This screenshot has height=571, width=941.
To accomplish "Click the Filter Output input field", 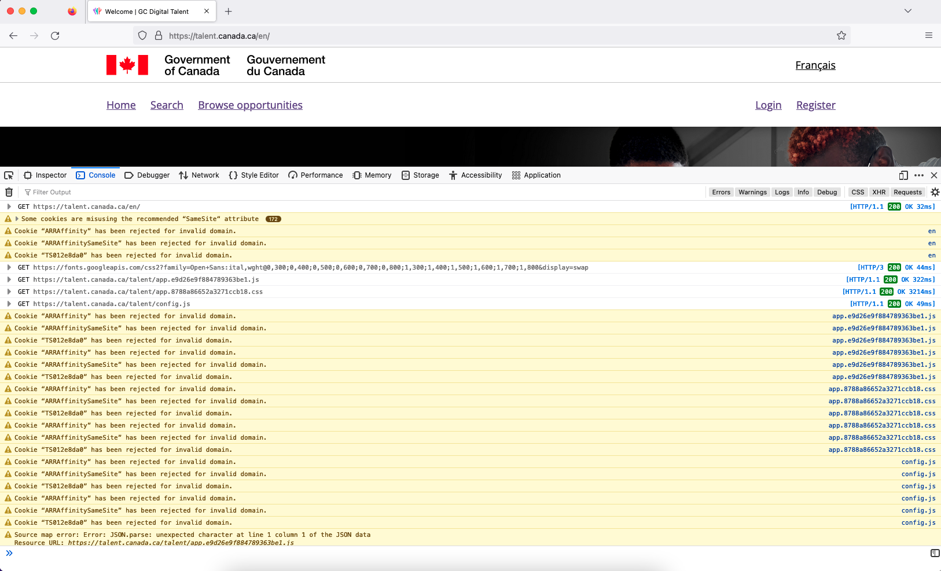I will tap(52, 191).
